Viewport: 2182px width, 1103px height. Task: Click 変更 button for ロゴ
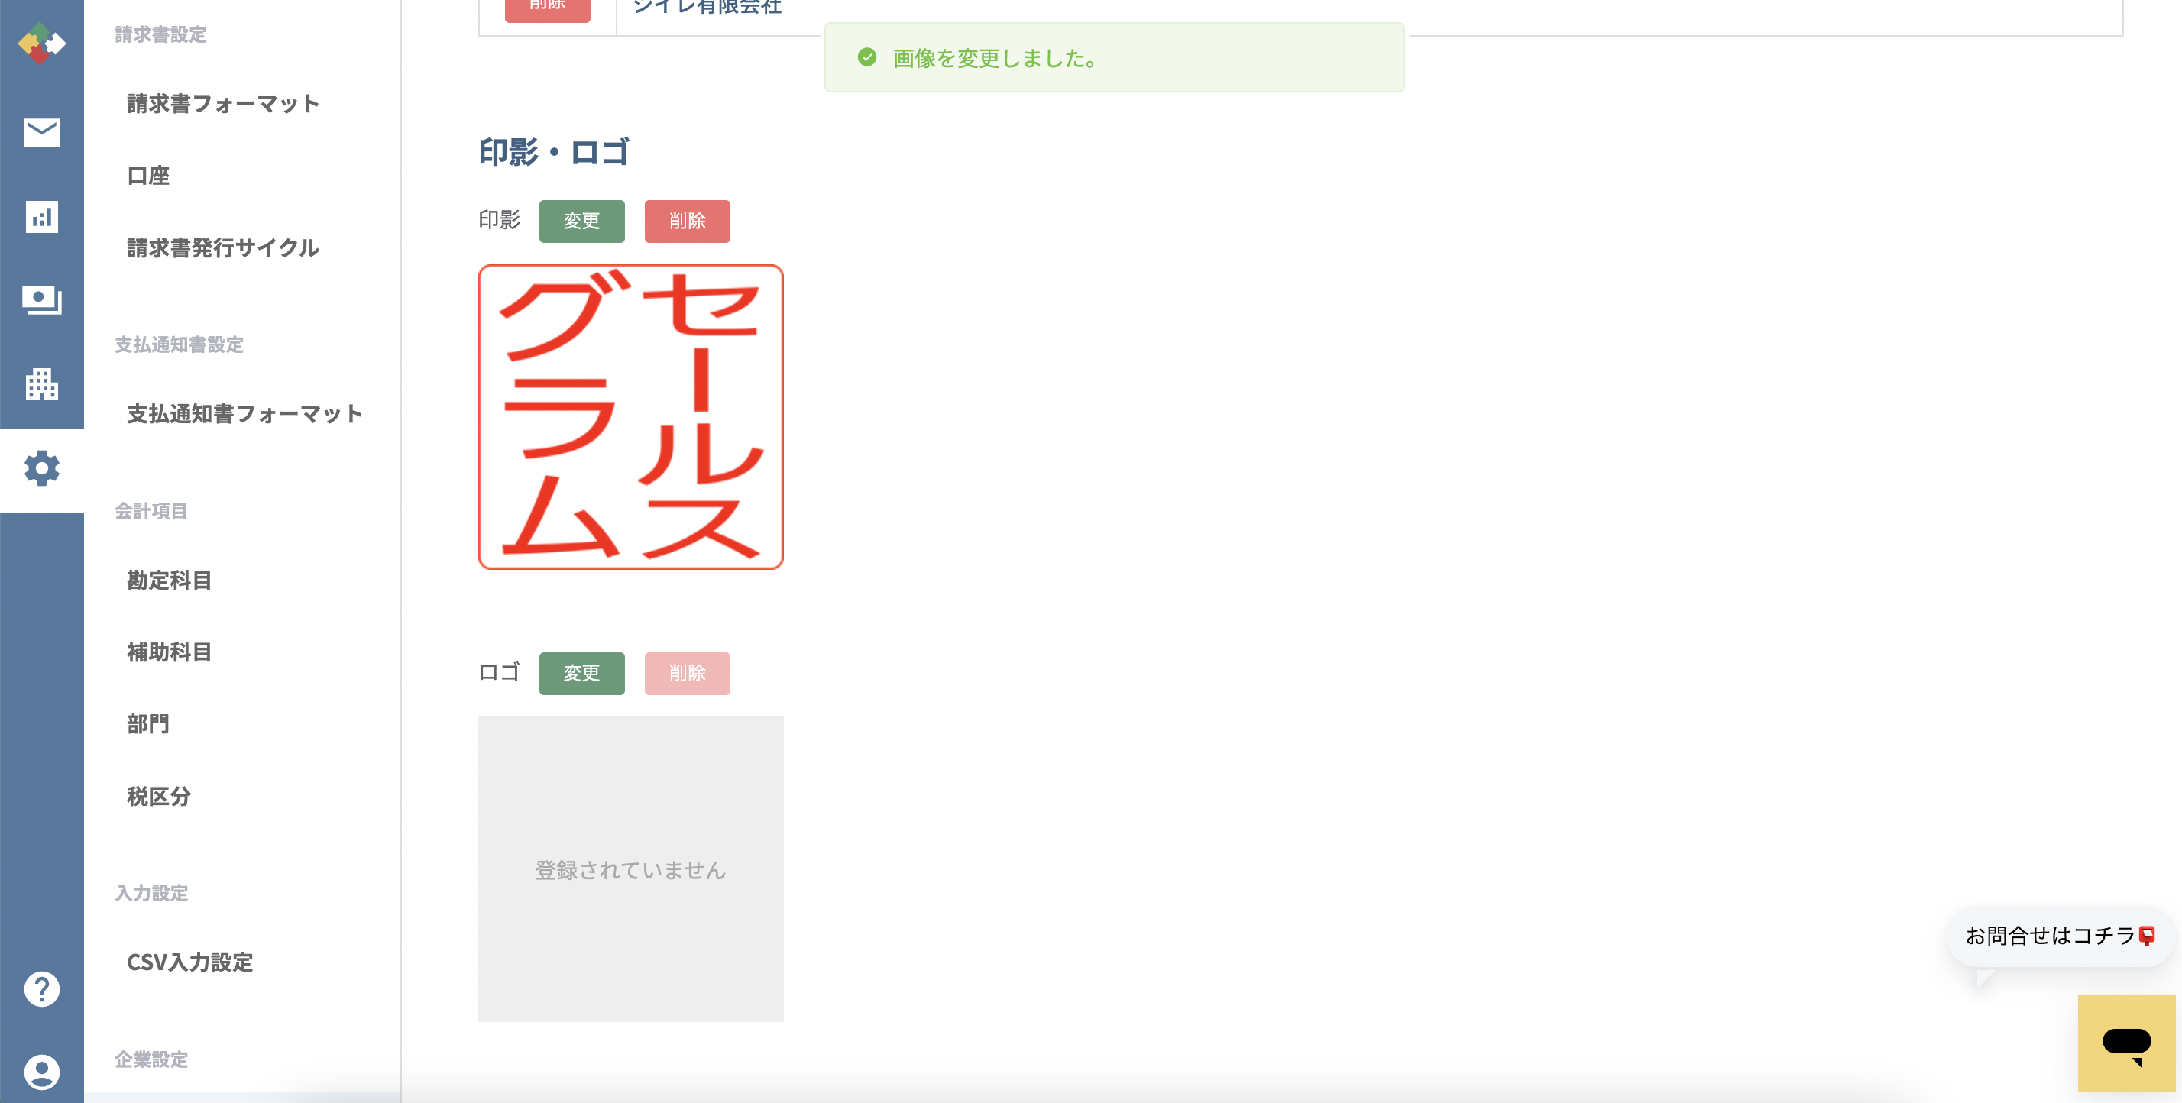click(x=582, y=674)
